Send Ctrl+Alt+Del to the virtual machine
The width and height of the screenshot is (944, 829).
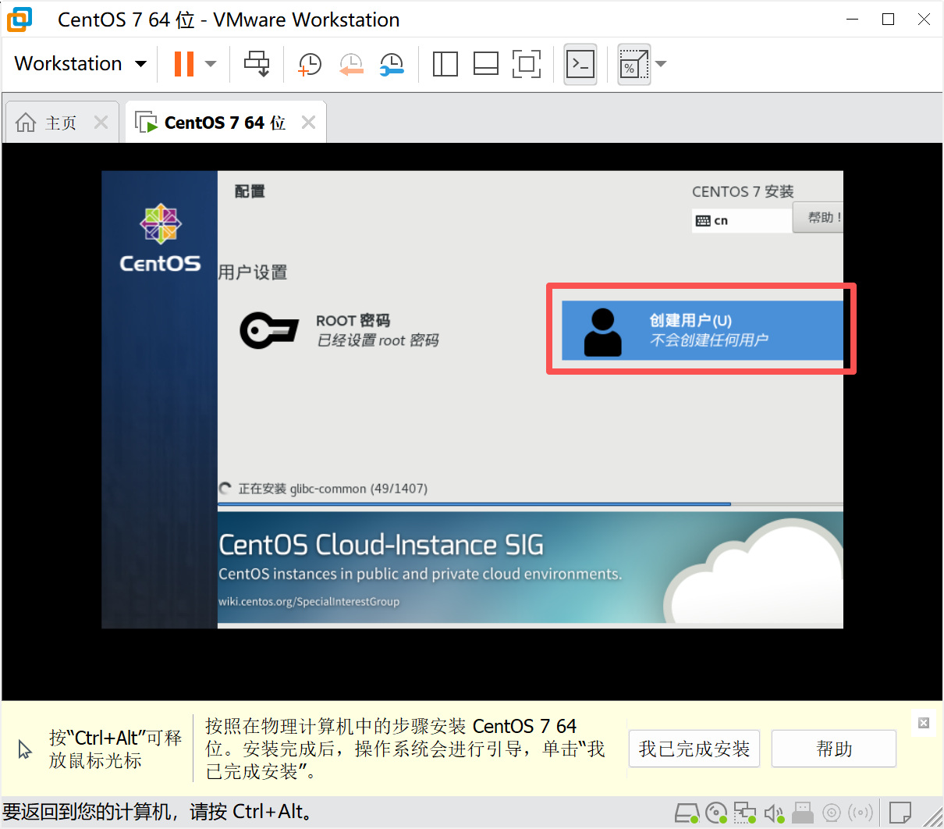coord(257,64)
